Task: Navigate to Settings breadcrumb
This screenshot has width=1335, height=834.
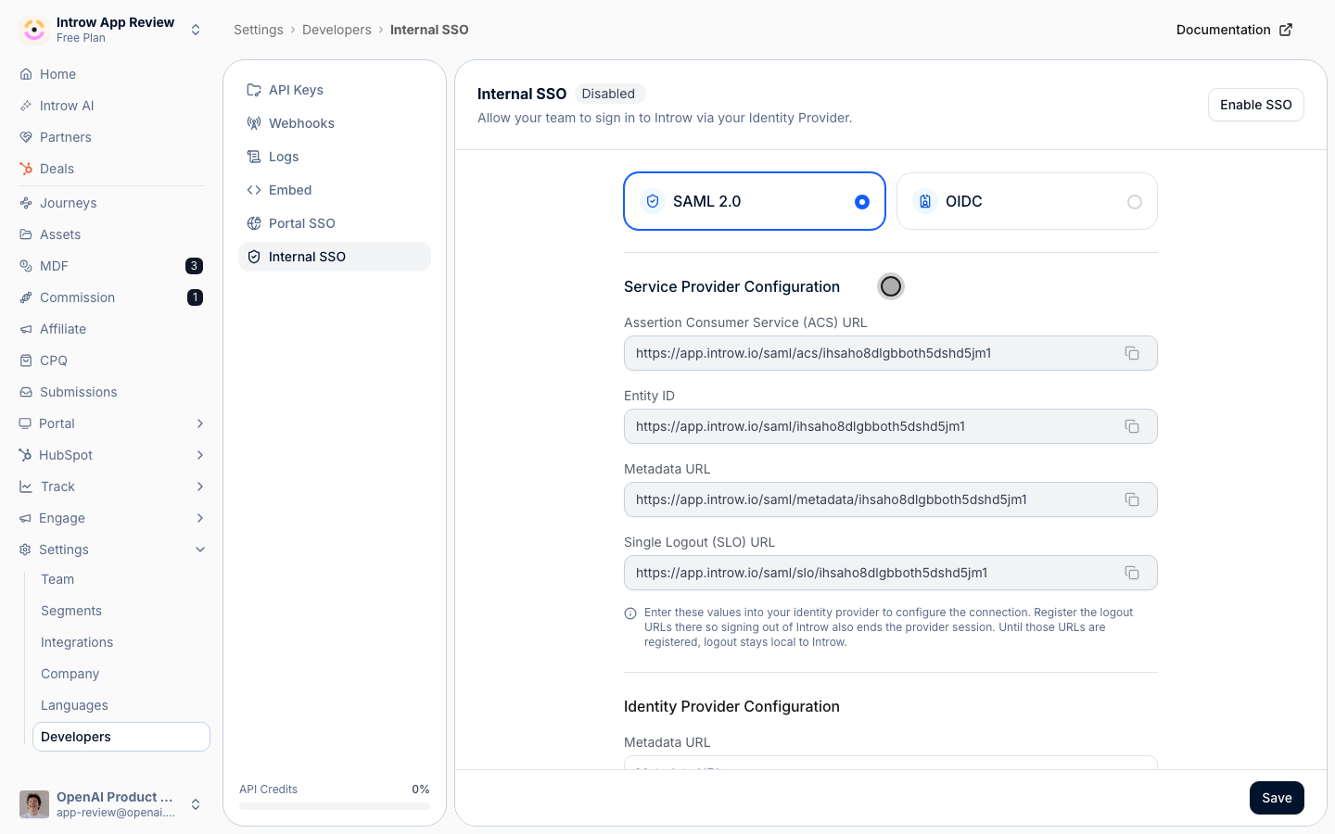Action: click(x=259, y=30)
